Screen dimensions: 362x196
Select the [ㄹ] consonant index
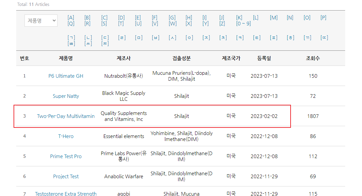coord(122,38)
